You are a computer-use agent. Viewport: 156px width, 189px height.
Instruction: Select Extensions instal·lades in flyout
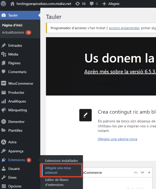61,161
